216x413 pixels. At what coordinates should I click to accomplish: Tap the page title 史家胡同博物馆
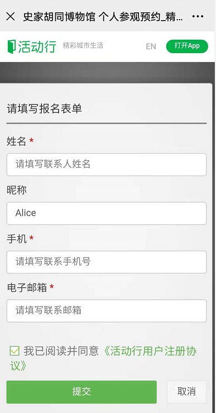59,17
